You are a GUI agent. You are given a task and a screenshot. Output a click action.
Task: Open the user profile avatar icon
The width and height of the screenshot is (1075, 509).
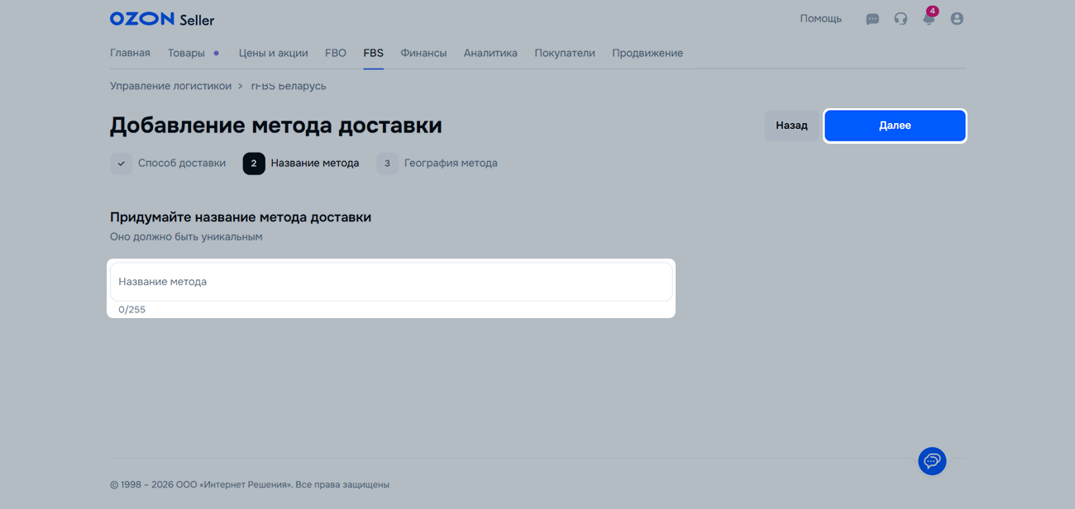[957, 19]
